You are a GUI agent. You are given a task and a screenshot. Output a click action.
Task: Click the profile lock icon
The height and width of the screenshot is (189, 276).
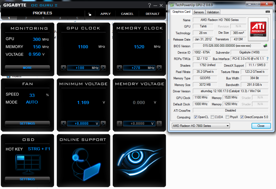coord(90,14)
